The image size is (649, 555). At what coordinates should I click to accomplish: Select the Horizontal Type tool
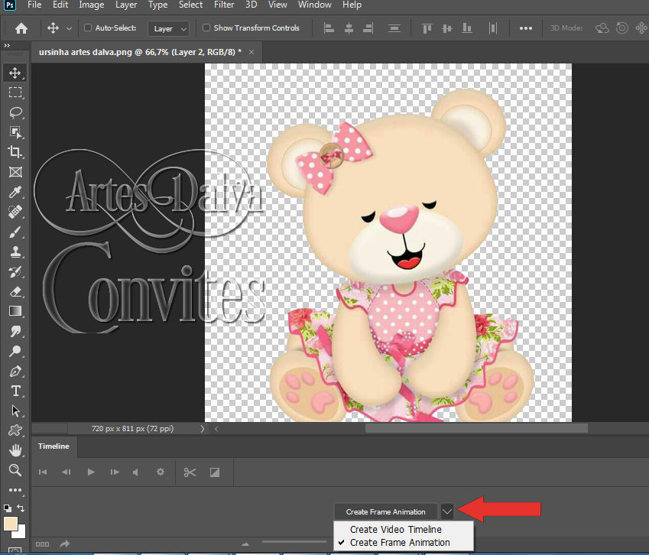pyautogui.click(x=15, y=391)
